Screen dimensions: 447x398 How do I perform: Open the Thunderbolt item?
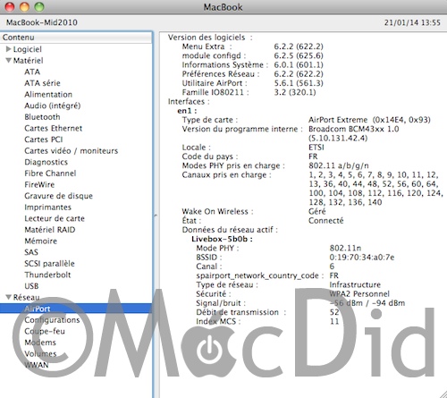(x=47, y=275)
